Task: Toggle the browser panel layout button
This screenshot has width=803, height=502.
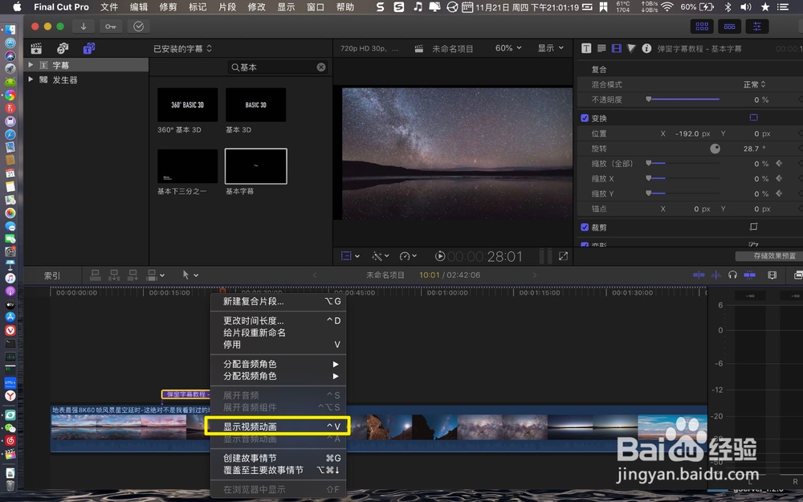Action: coord(702,27)
